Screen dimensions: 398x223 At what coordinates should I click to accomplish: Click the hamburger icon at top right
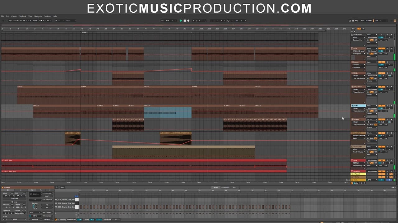395,21
